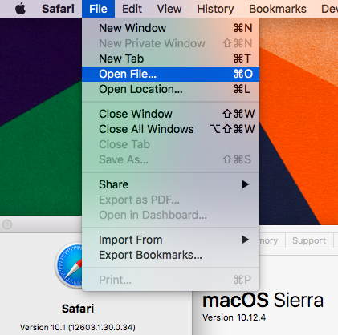Open the Edit menu

132,9
